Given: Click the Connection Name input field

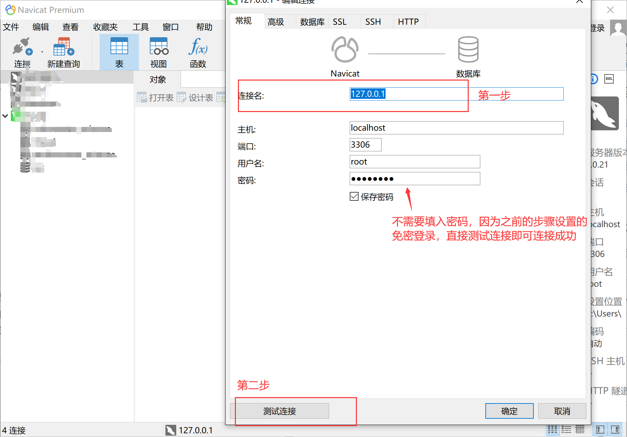Looking at the screenshot, I should (457, 94).
